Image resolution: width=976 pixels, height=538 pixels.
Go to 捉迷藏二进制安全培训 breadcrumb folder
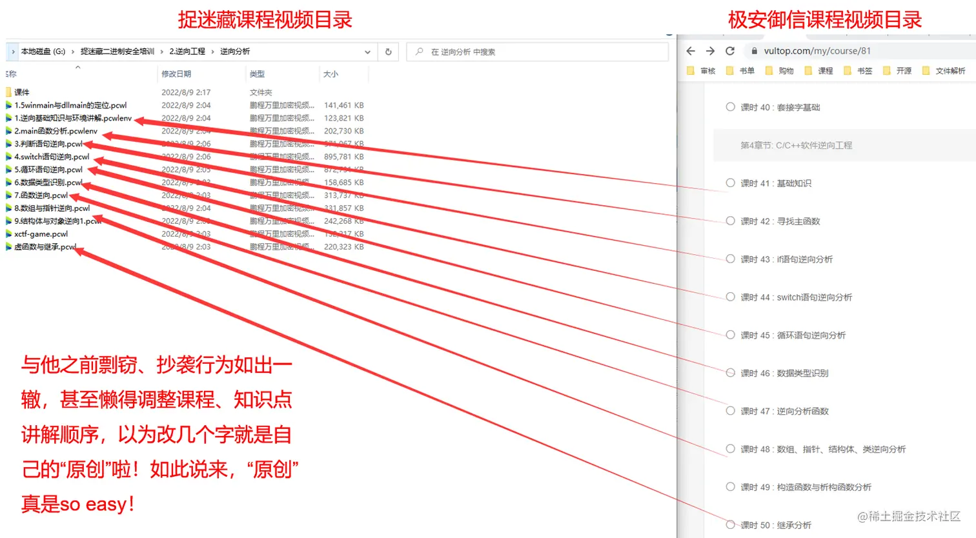[117, 52]
